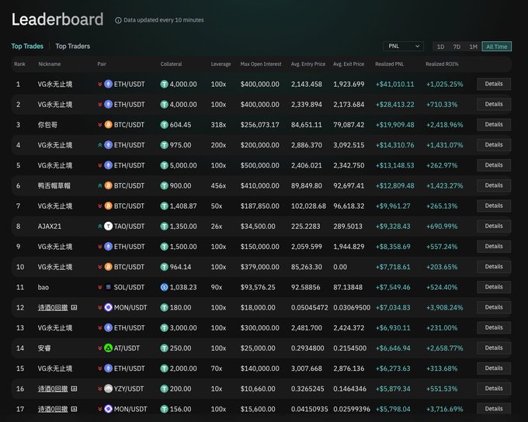Open trader nickname link in rank 17 row
This screenshot has height=422, width=528.
[53, 410]
